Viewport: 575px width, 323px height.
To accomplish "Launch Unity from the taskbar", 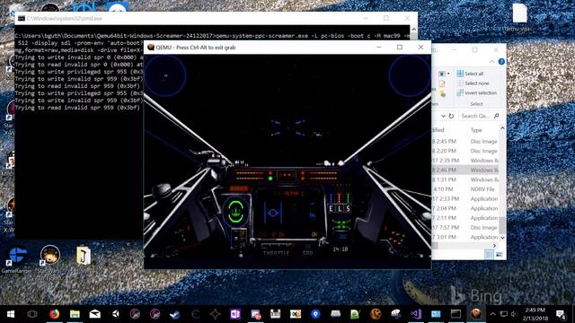I will [x=116, y=314].
